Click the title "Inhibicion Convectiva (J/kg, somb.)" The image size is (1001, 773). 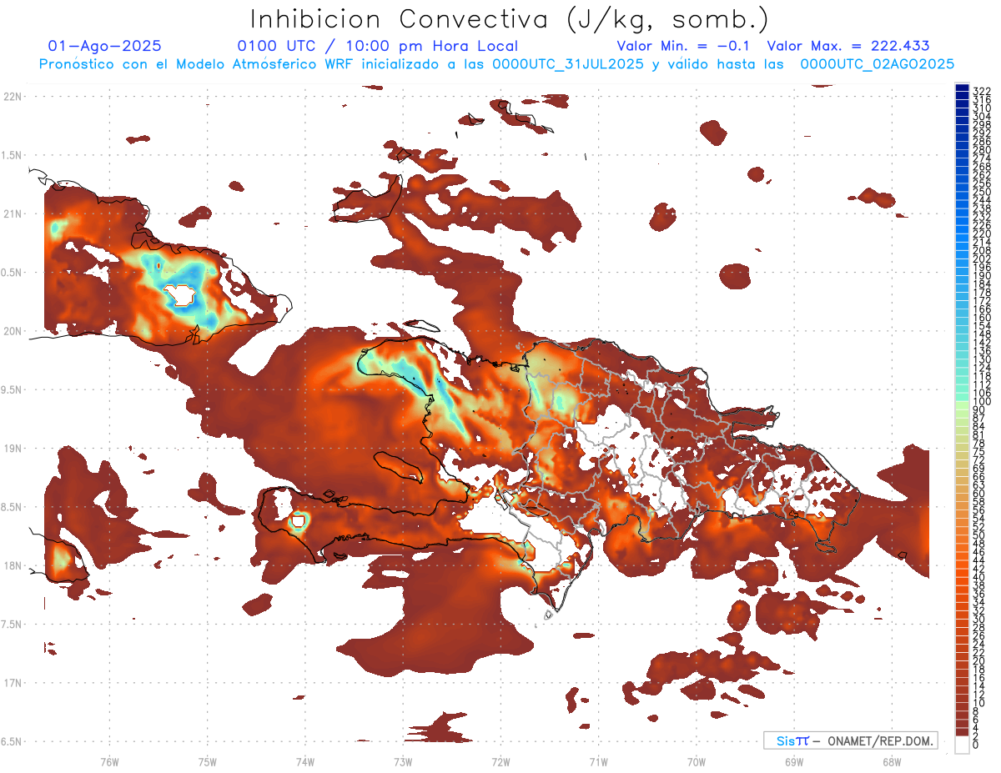point(510,18)
